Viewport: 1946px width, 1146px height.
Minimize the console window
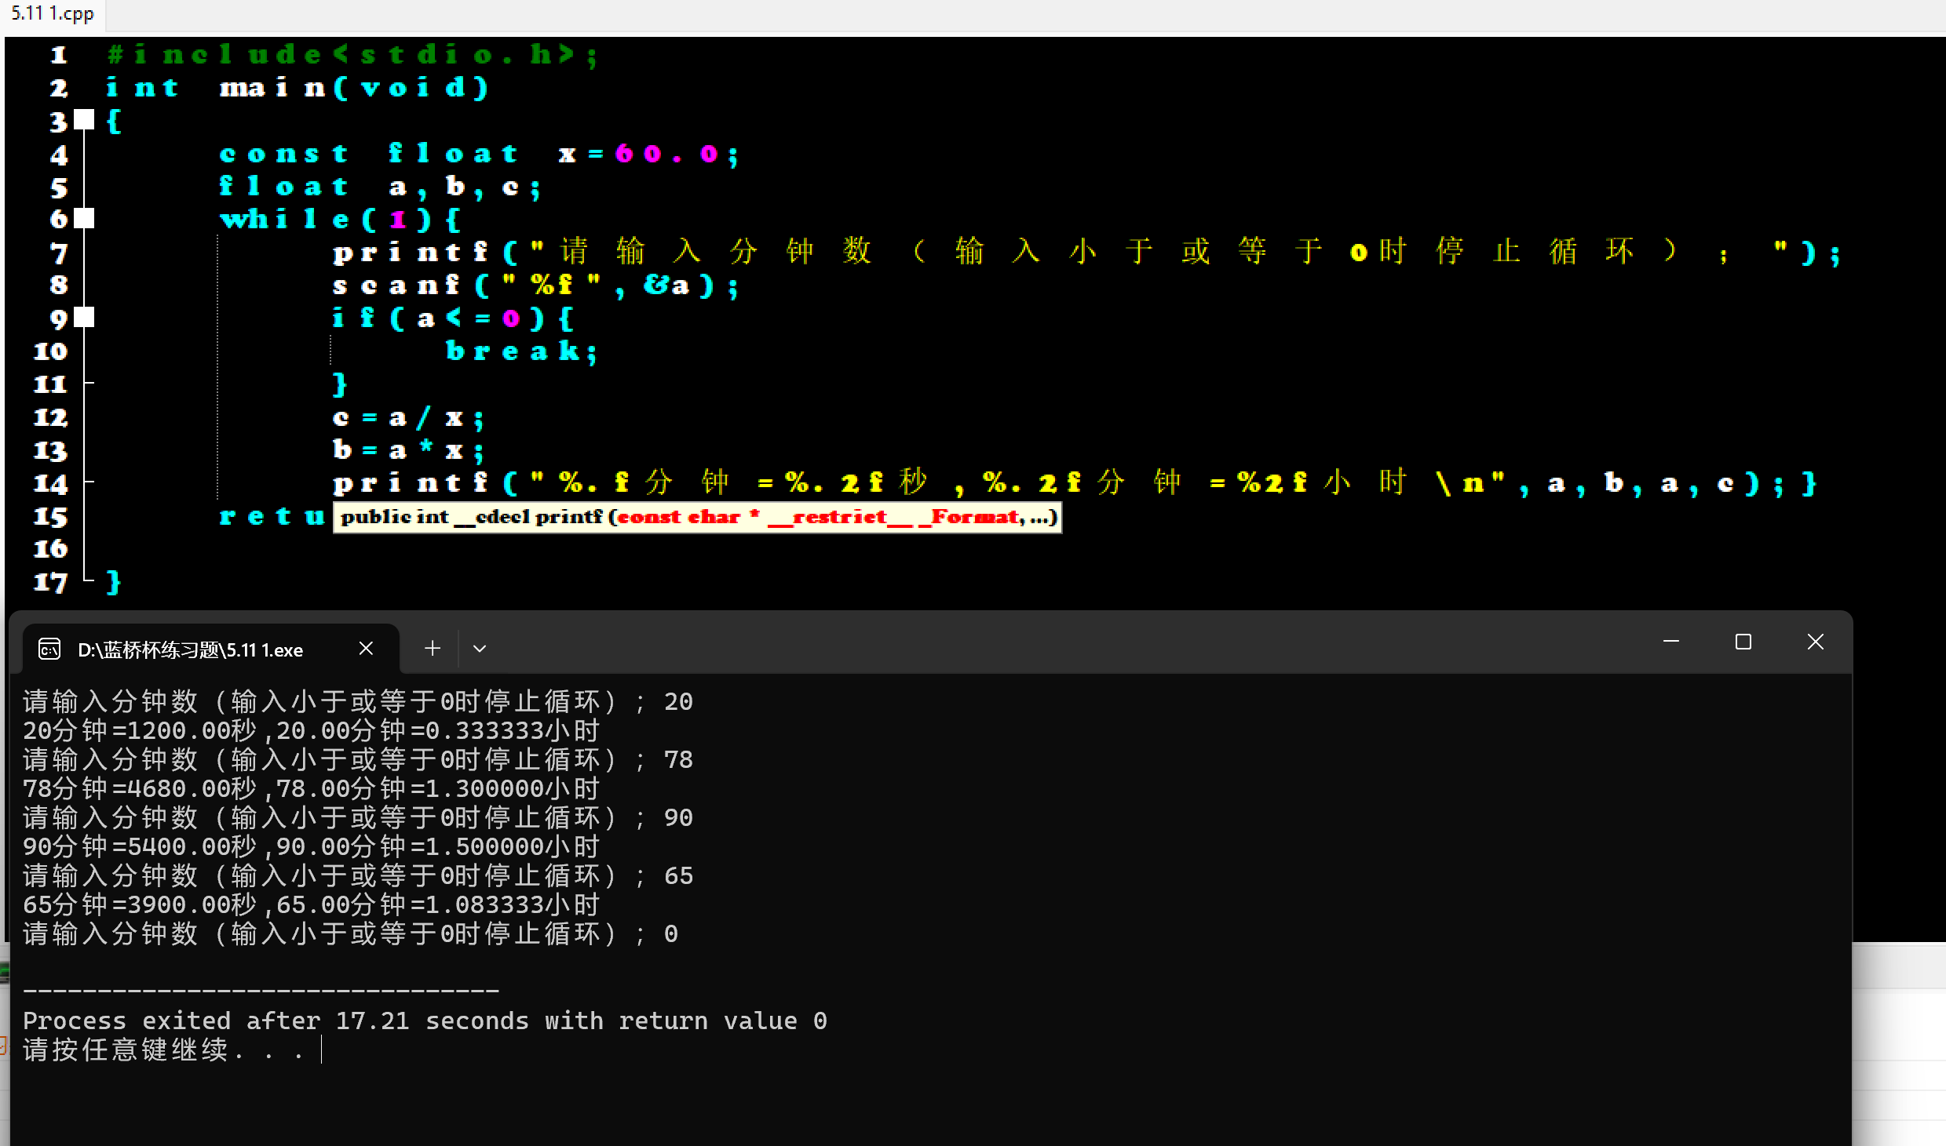[1670, 642]
